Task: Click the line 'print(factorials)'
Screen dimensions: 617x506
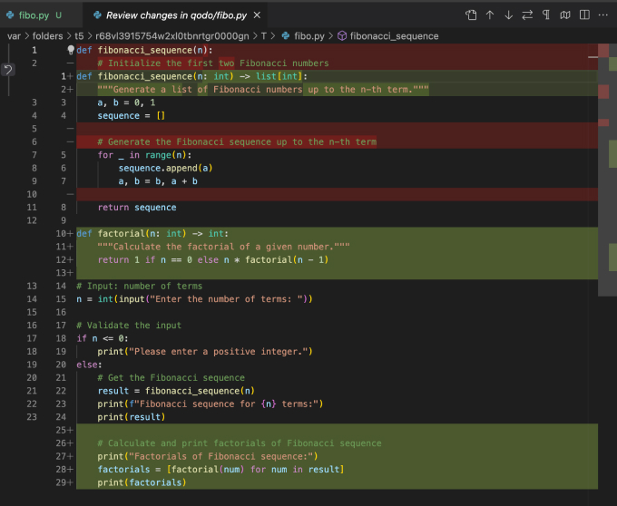Action: tap(142, 482)
